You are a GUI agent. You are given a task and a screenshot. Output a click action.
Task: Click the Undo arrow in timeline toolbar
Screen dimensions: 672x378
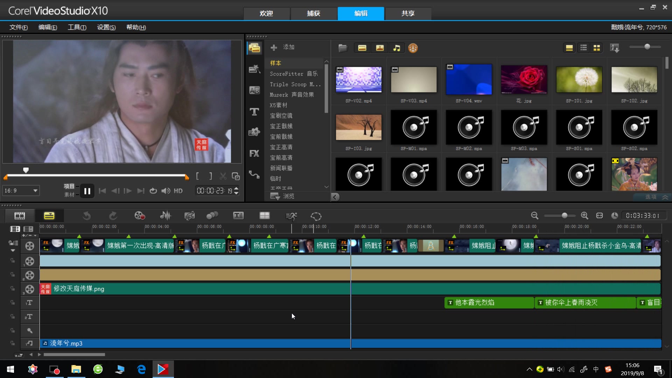click(86, 216)
